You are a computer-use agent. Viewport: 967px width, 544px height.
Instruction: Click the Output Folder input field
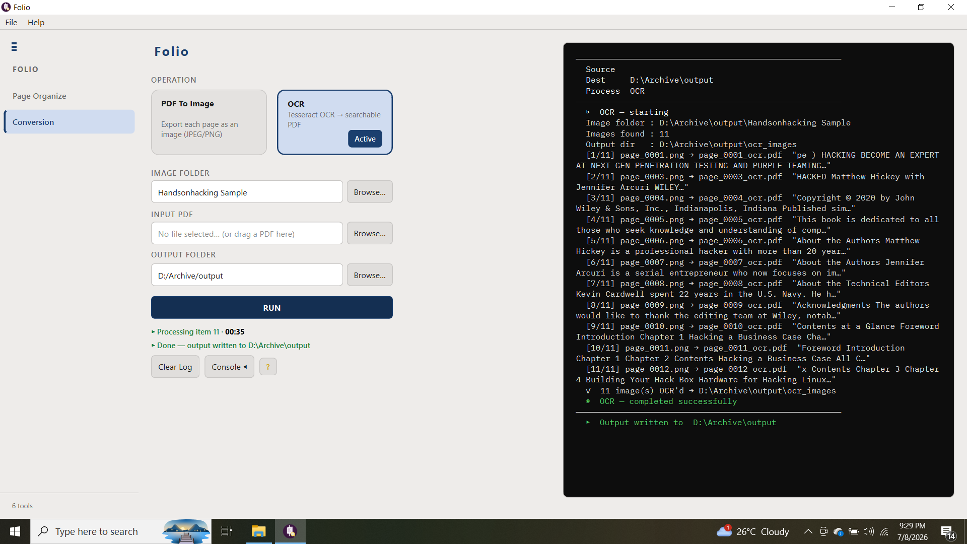click(247, 275)
